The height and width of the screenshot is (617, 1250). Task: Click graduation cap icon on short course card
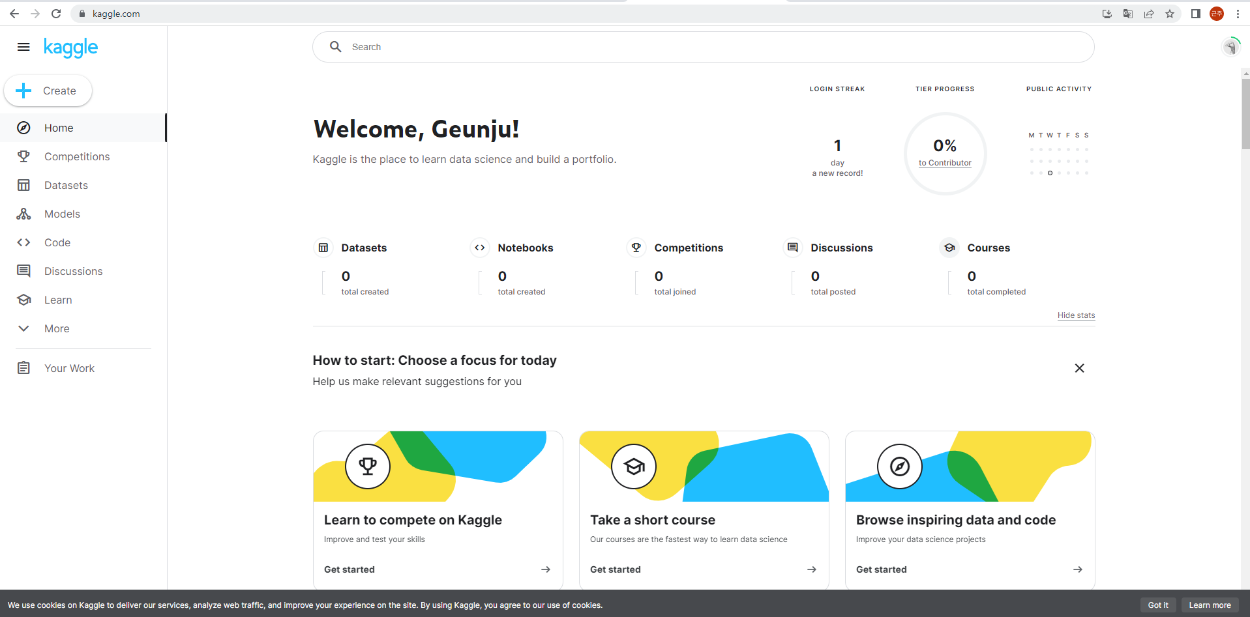click(634, 466)
